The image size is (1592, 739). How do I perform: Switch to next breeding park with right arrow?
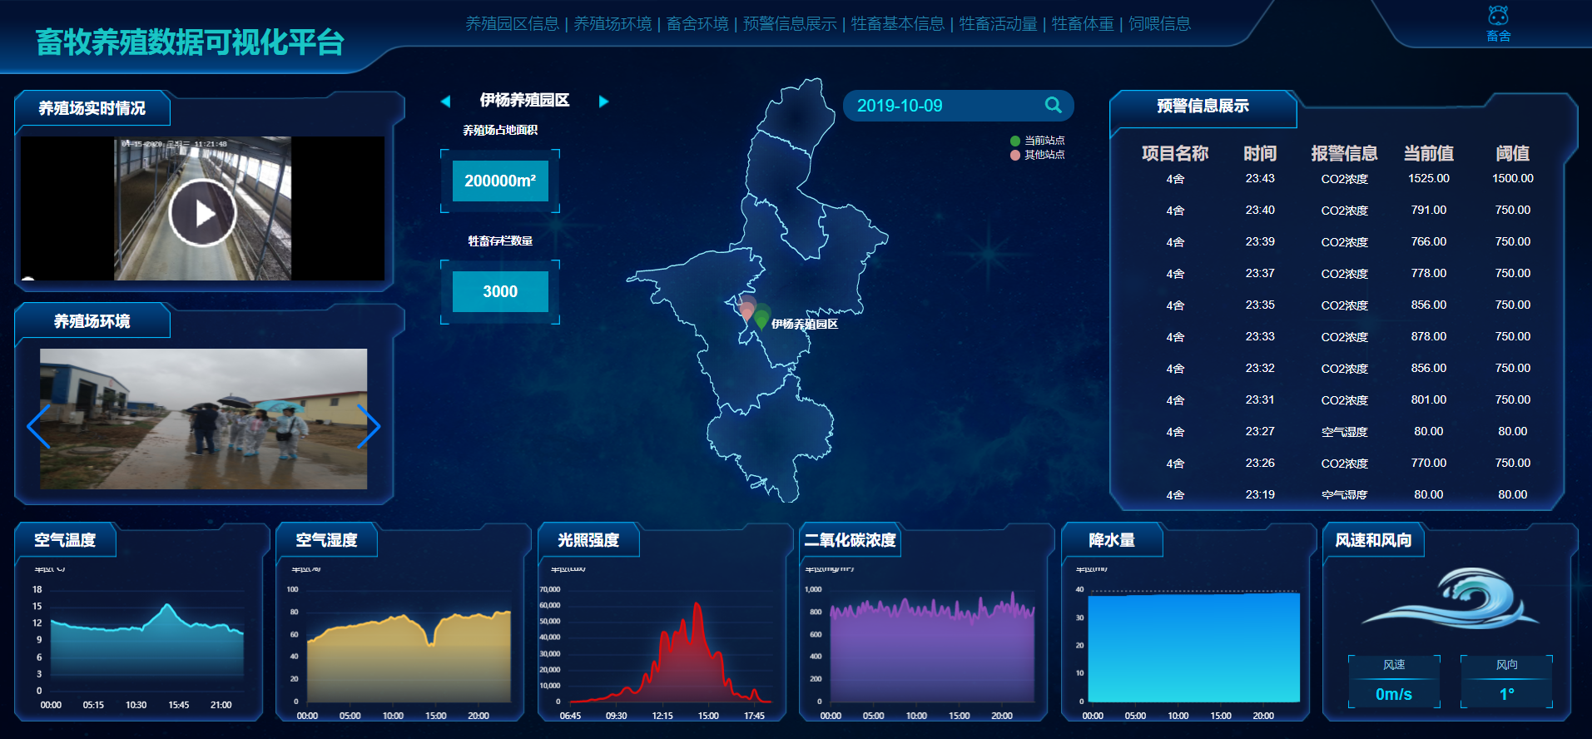[603, 102]
